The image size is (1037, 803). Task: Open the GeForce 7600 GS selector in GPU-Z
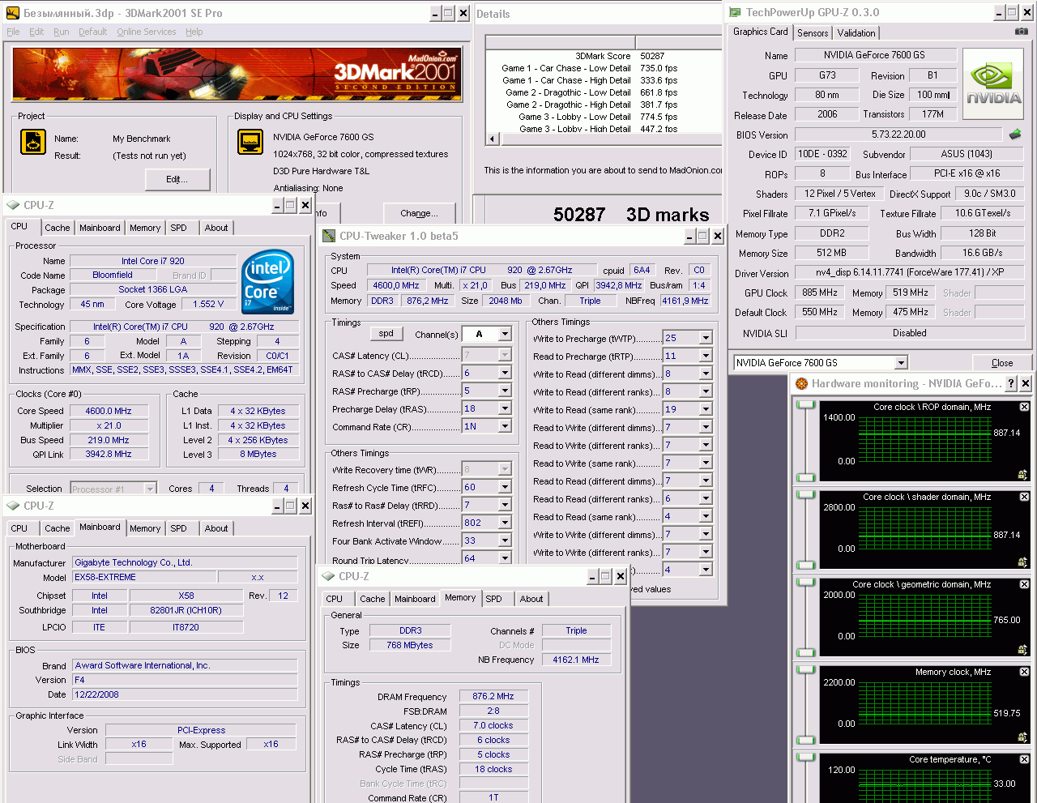pos(901,363)
